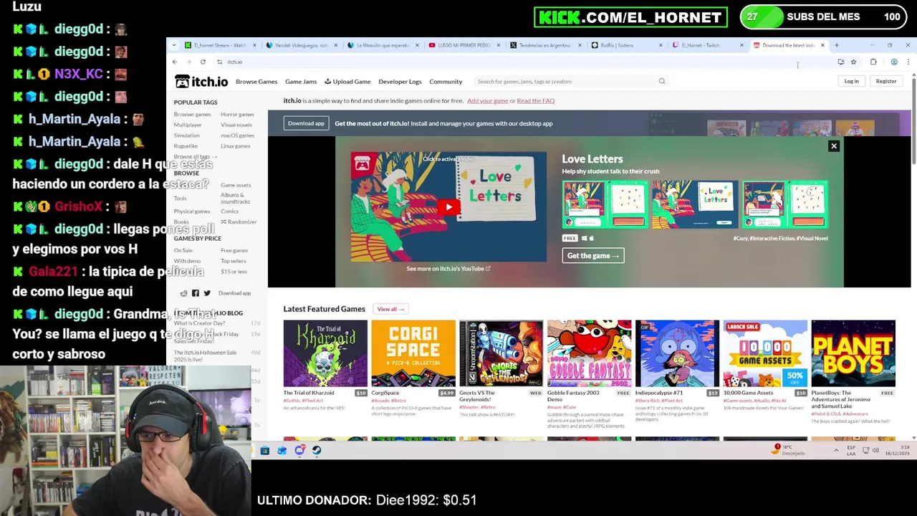Image resolution: width=917 pixels, height=516 pixels.
Task: Click the itch.io logo
Action: pos(201,82)
